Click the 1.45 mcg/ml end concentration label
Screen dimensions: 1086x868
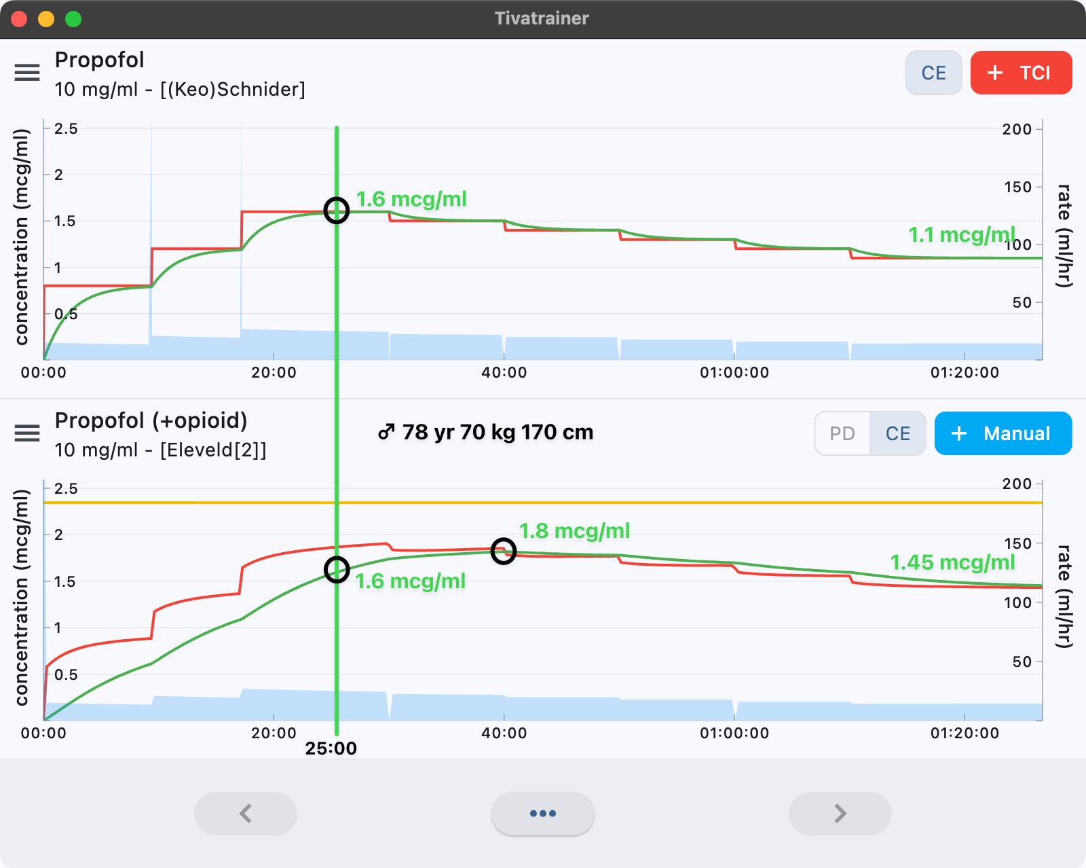click(x=952, y=562)
